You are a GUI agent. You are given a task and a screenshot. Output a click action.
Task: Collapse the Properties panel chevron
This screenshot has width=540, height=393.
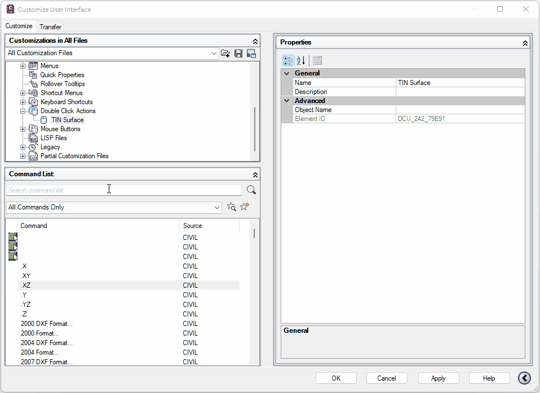[525, 43]
